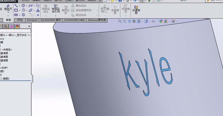223x116 pixels.
Task: Toggle Quick Snaps (快速捕捉)
Action: (126, 9)
